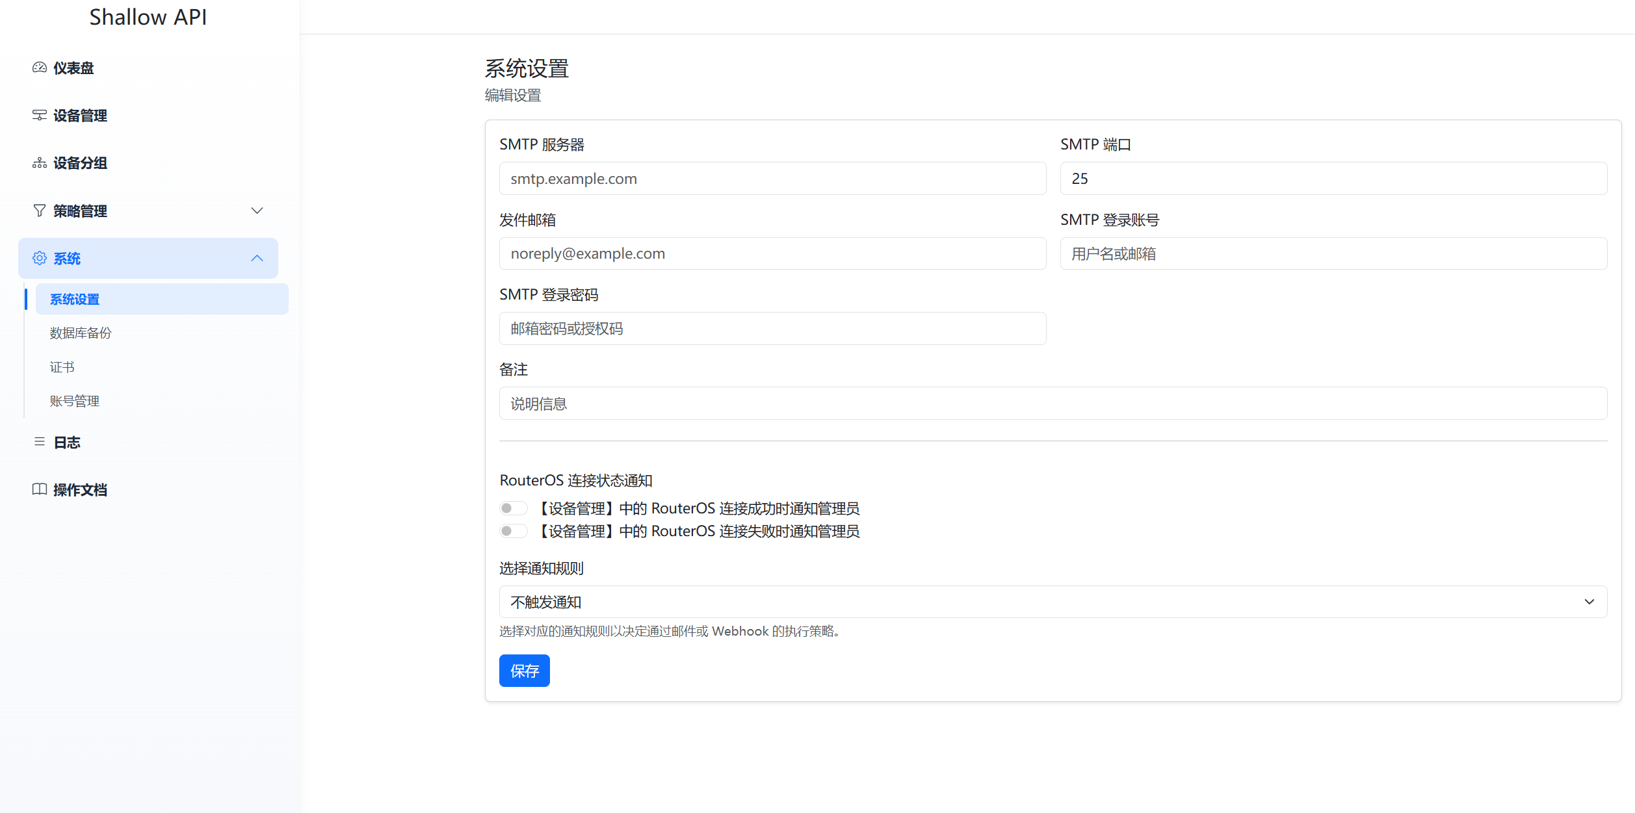Click the policy management filter icon
The image size is (1635, 813).
point(40,211)
